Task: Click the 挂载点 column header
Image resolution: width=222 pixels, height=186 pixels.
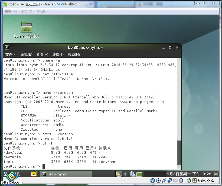Action: click(105, 148)
